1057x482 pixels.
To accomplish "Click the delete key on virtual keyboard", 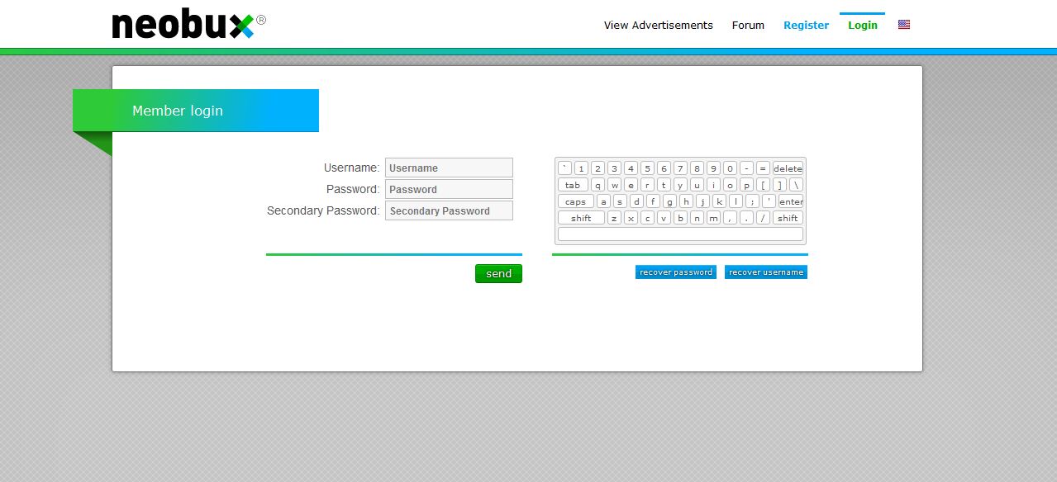I will (x=788, y=168).
